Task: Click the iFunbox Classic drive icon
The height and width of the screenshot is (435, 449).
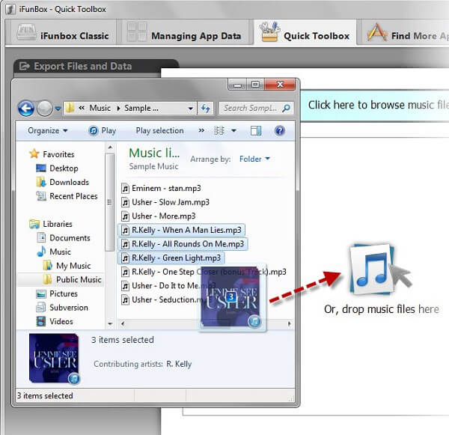Action: [26, 31]
